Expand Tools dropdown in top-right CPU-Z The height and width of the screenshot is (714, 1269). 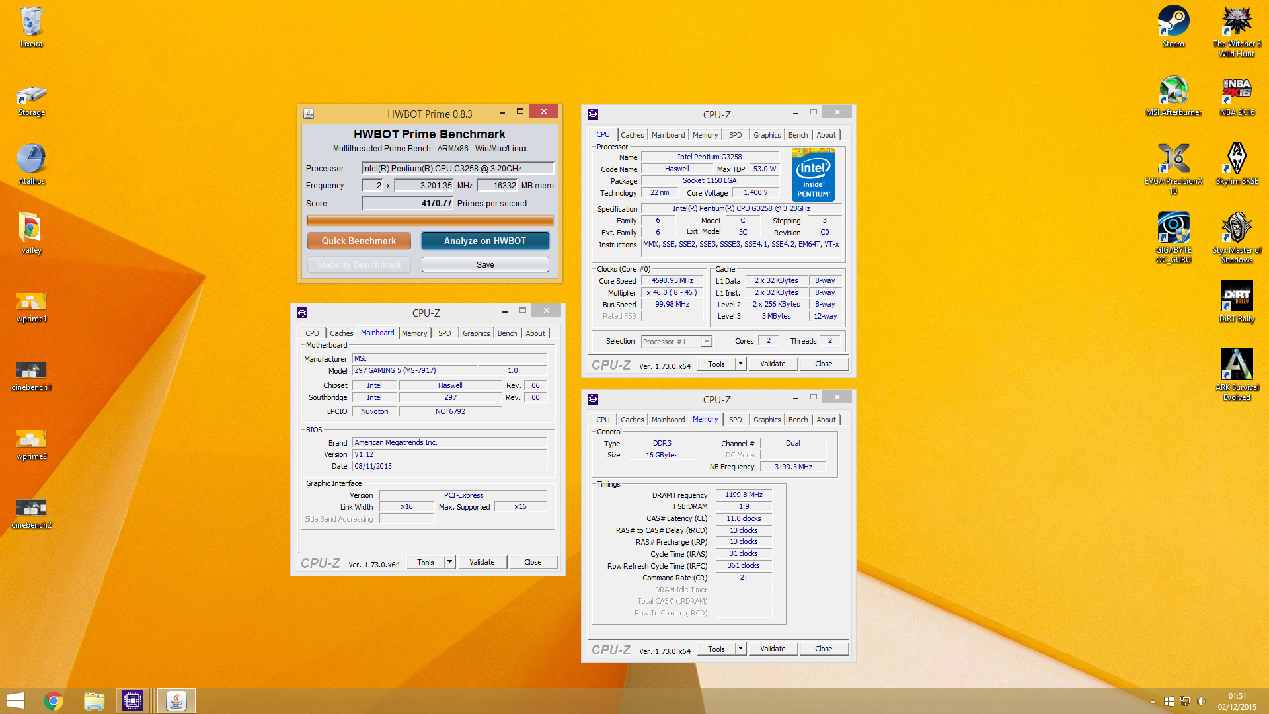coord(740,364)
